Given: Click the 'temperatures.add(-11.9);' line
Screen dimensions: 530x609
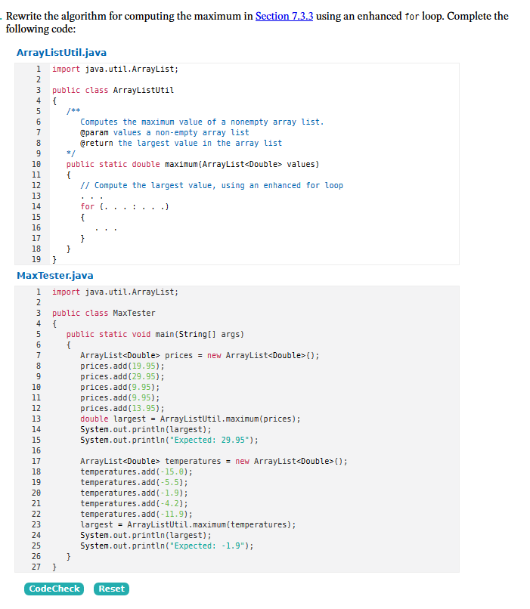Looking at the screenshot, I should (136, 514).
